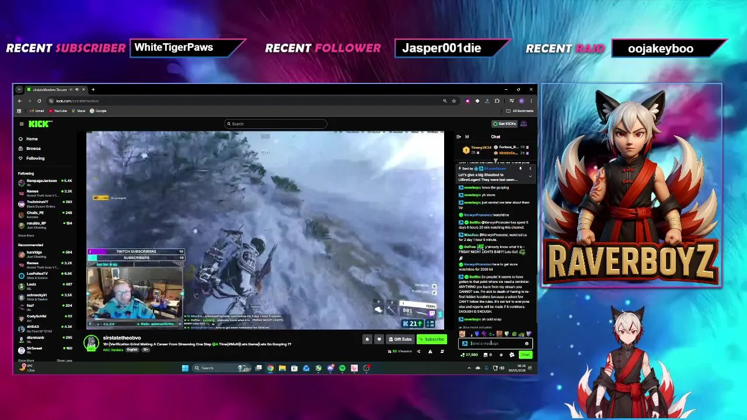
Task: Open Gmail bookmark
Action: coord(37,111)
